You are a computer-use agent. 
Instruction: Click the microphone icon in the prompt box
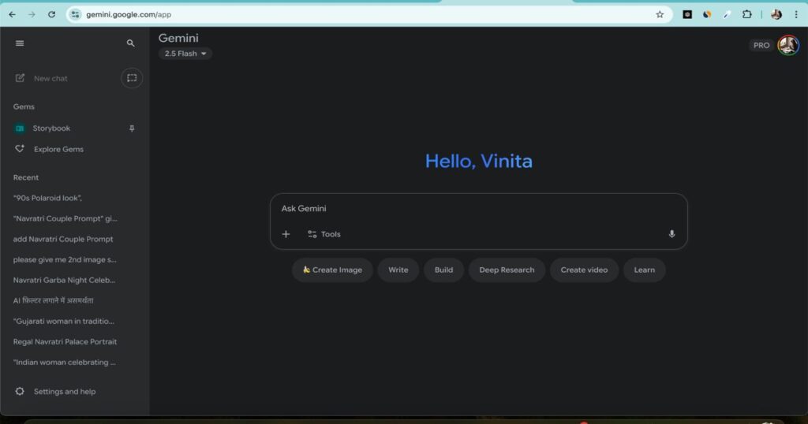tap(671, 234)
